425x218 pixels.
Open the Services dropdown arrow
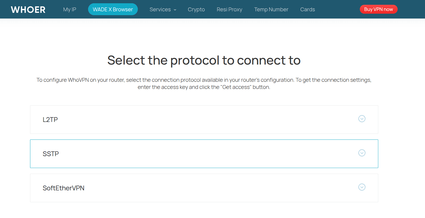(175, 10)
